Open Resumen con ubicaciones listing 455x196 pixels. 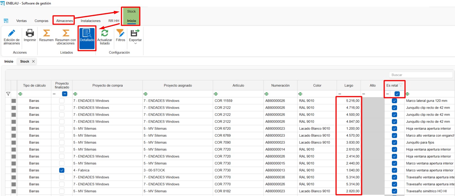[x=66, y=34]
